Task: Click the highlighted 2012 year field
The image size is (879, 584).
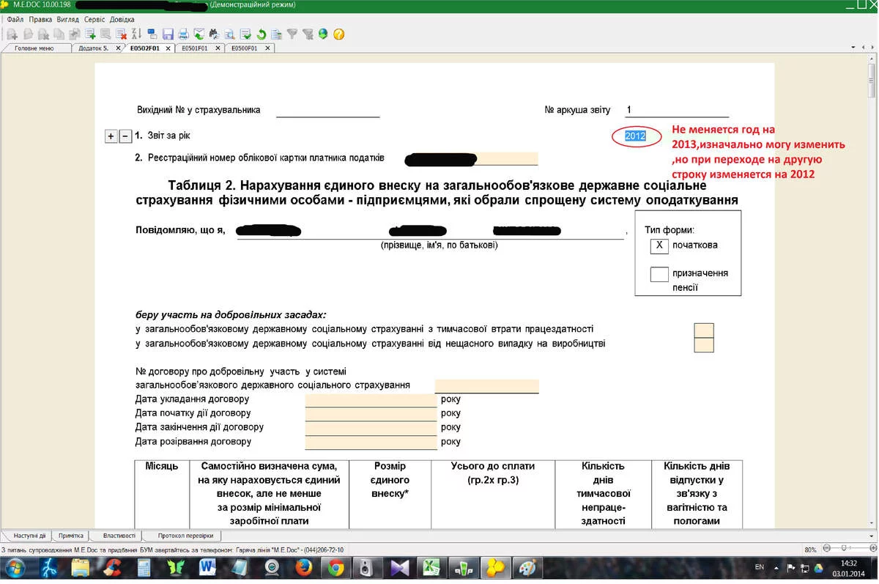Action: point(635,136)
